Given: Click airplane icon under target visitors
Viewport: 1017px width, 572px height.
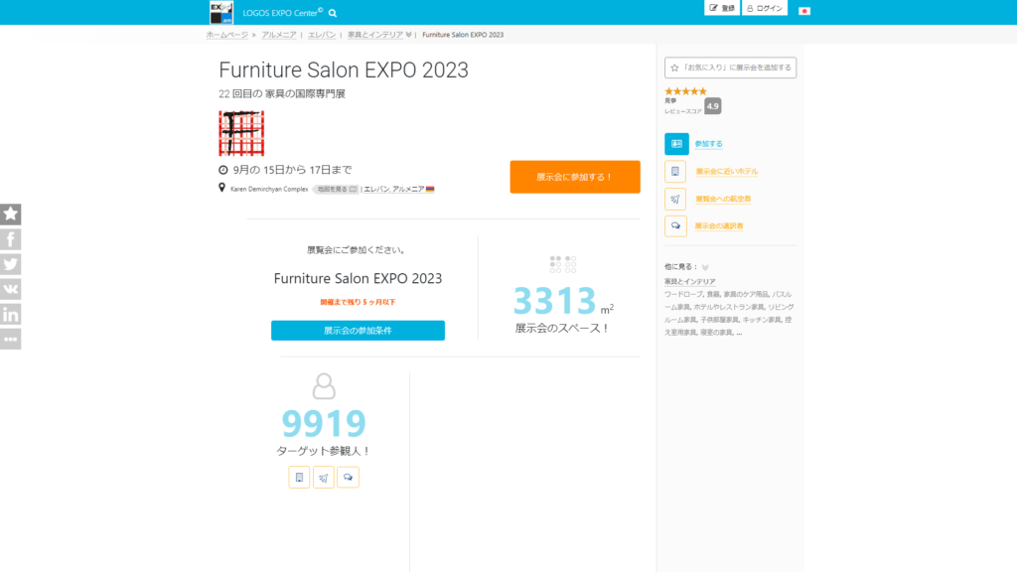Looking at the screenshot, I should click(324, 478).
